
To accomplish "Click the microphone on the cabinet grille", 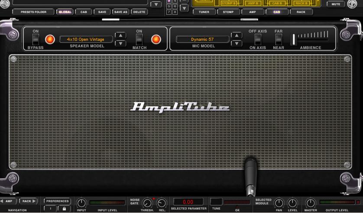I will (x=251, y=176).
